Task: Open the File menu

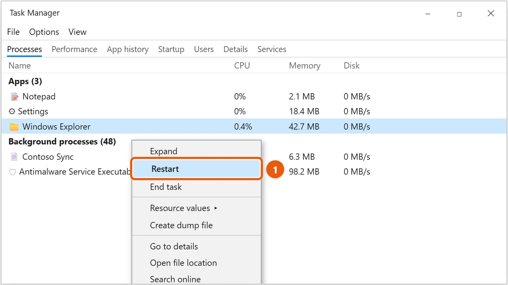Action: click(x=13, y=32)
